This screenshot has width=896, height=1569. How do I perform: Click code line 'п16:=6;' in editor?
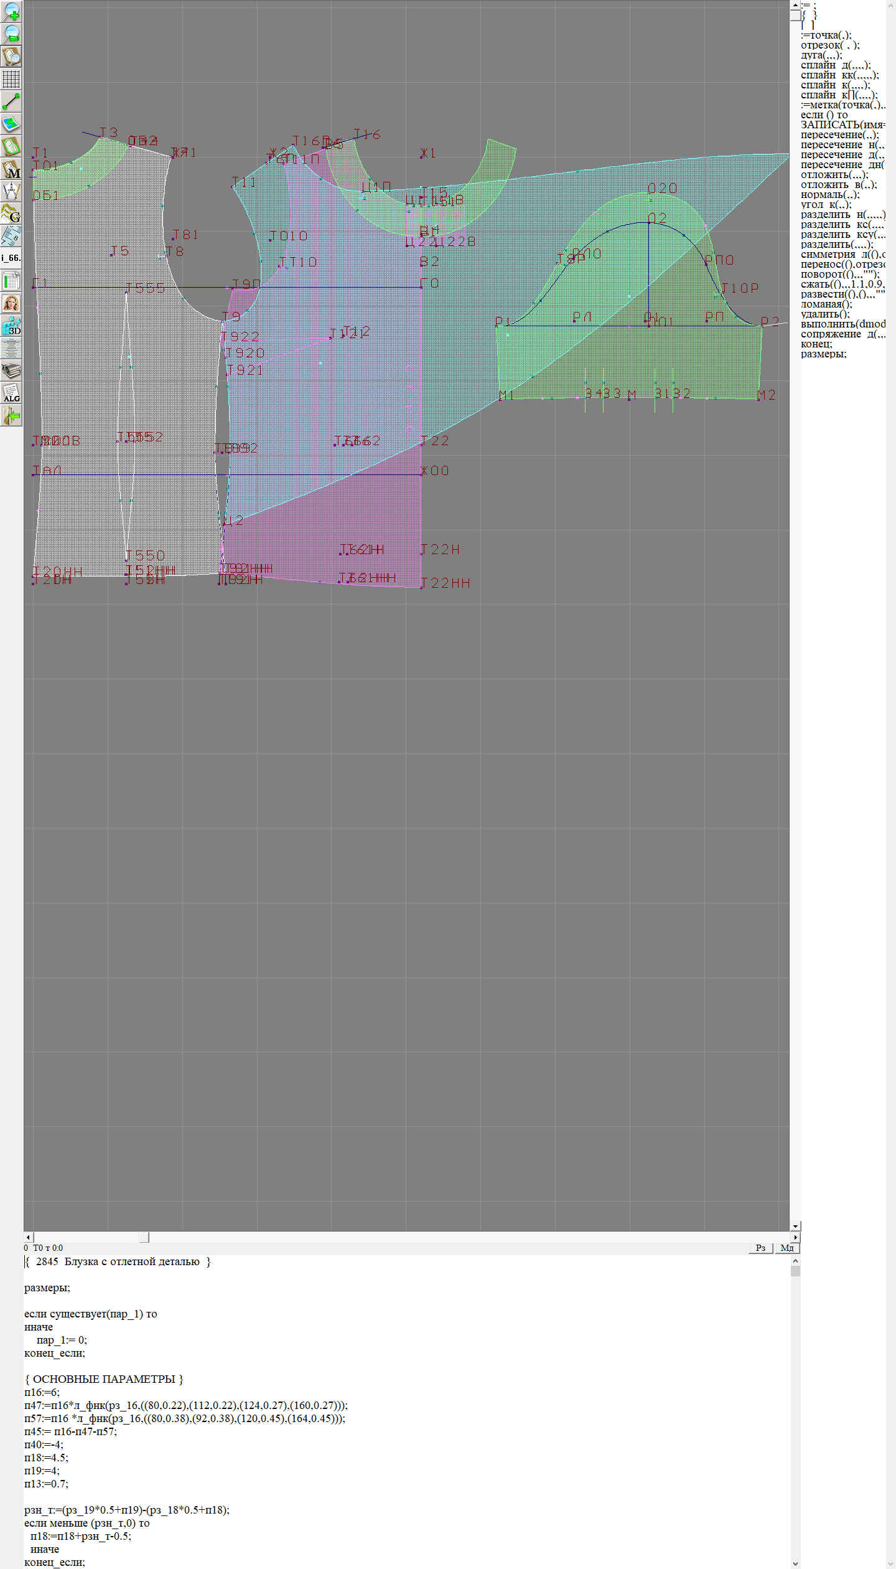click(42, 1392)
